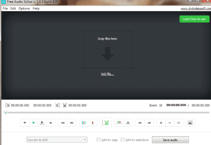Image resolution: width=211 pixels, height=145 pixels.
Task: Click the Drop files here area
Action: click(107, 50)
